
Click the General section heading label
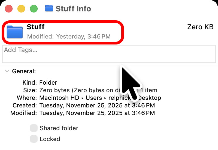point(24,71)
